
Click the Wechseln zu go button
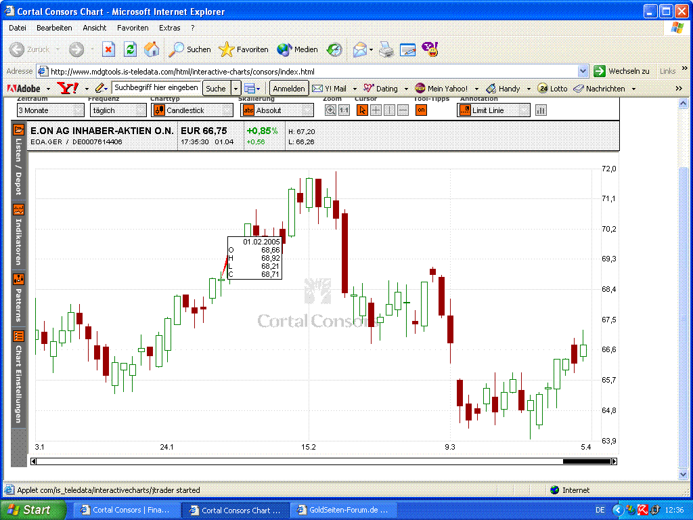tap(622, 71)
